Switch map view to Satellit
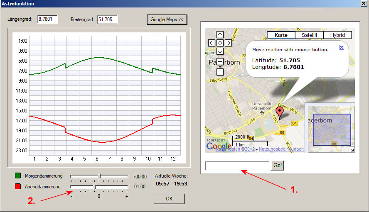This screenshot has width=369, height=212. pyautogui.click(x=309, y=35)
